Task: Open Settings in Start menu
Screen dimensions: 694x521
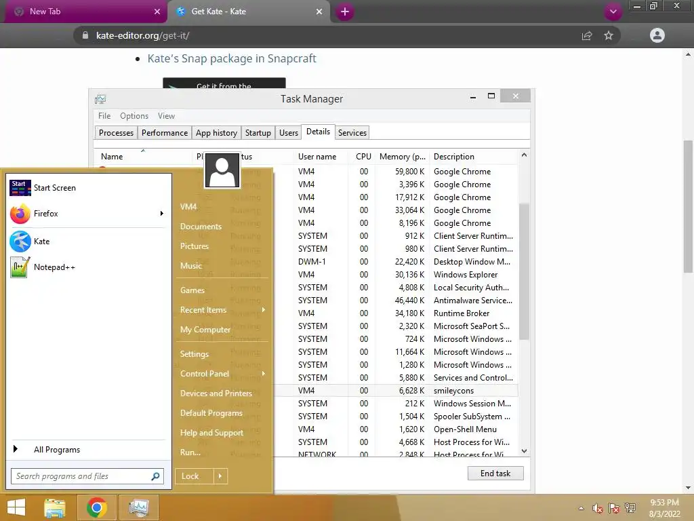Action: coord(194,354)
